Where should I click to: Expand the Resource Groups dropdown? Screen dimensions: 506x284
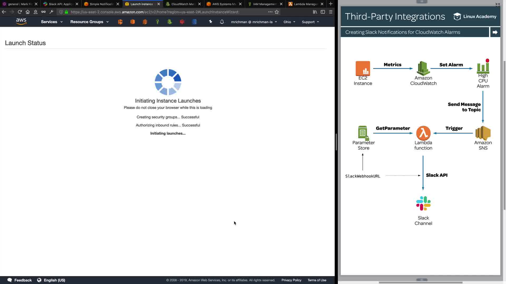(x=89, y=22)
